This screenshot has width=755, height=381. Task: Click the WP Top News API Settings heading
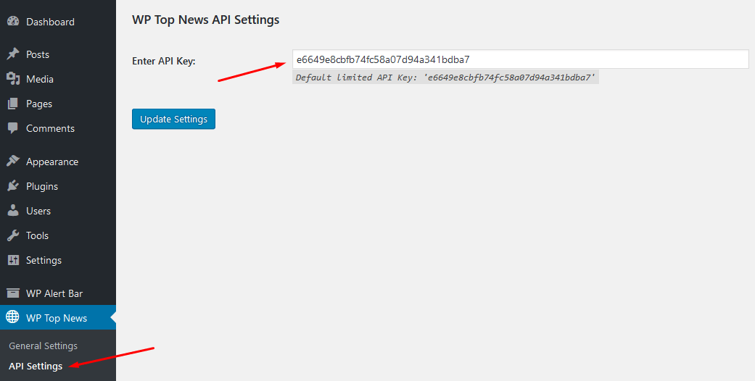point(205,20)
